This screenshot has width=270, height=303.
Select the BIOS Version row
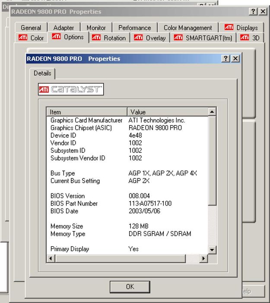click(x=127, y=196)
